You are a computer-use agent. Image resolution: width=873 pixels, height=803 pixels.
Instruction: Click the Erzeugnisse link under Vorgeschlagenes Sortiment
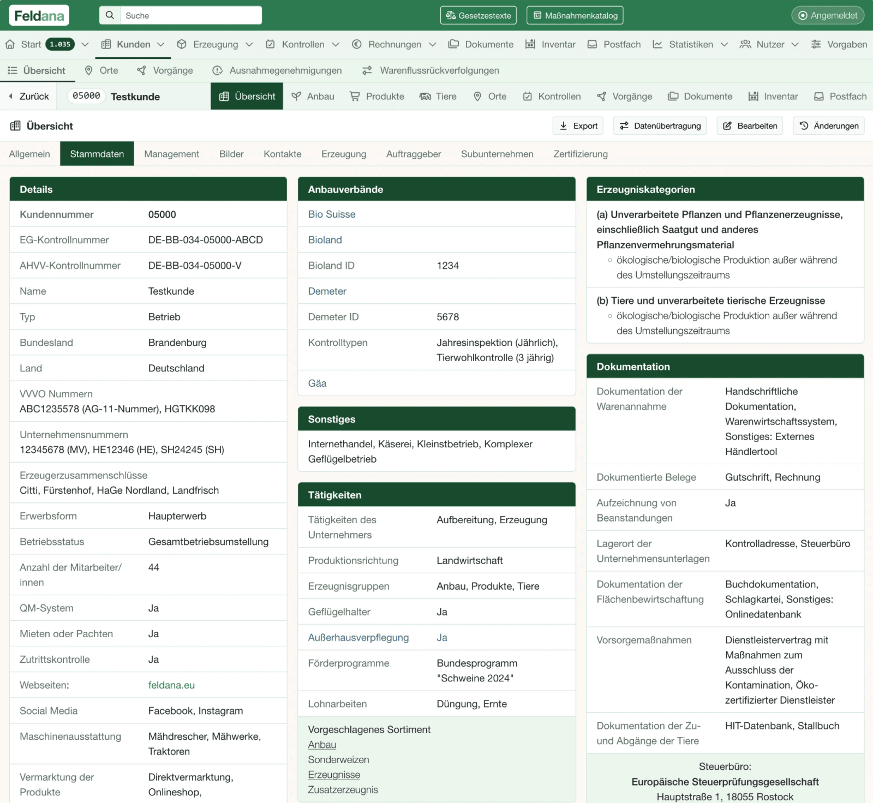(x=334, y=775)
